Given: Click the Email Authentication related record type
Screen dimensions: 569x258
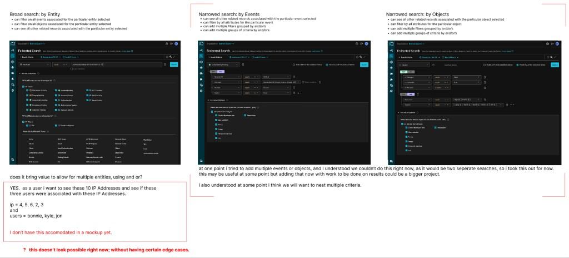Looking at the screenshot, I should [x=66, y=148].
